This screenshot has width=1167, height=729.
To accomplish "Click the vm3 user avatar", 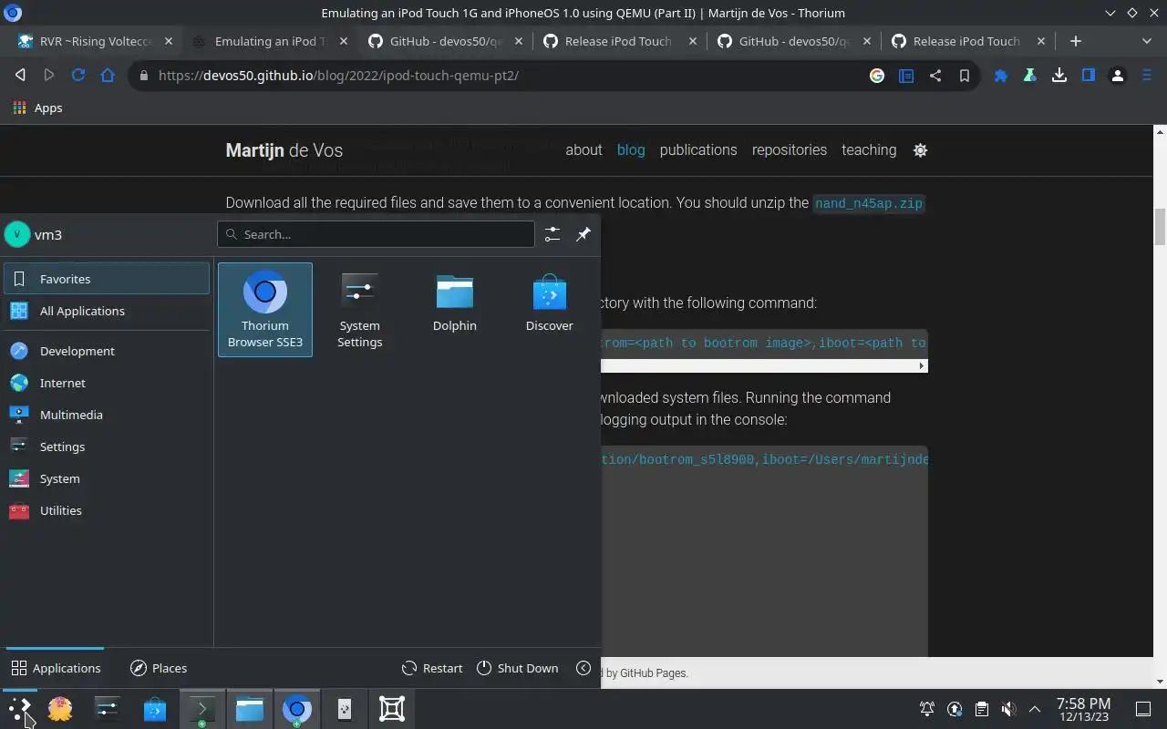I will coord(17,234).
